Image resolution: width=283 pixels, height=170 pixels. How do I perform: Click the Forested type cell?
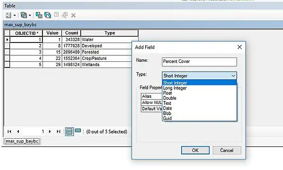107,52
